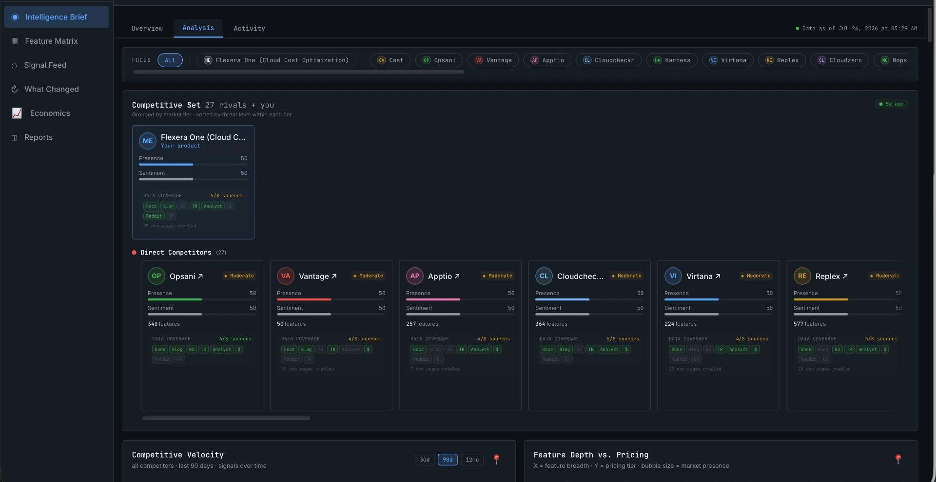
Task: Pin the Competitive Velocity panel
Action: [496, 459]
